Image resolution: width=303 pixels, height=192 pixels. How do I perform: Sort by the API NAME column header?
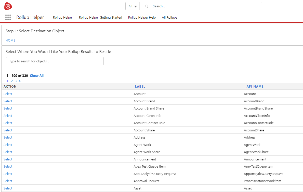[255, 87]
